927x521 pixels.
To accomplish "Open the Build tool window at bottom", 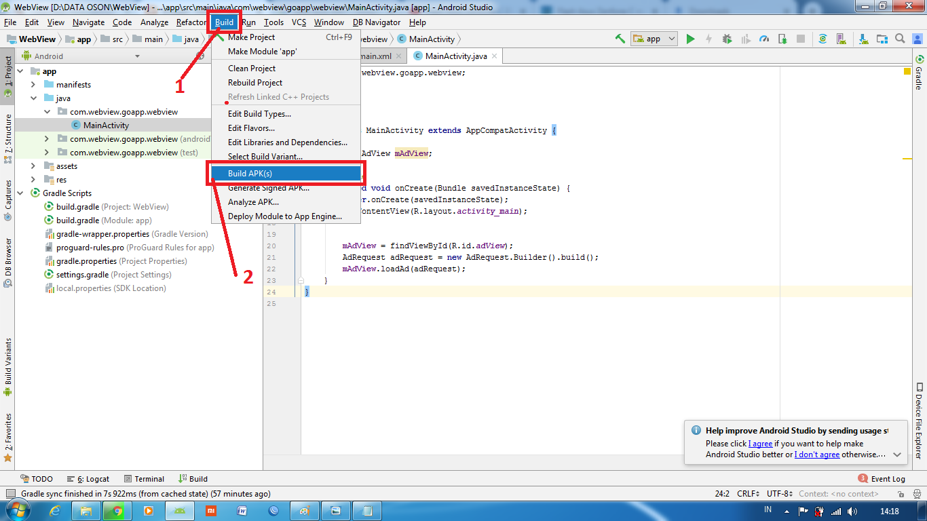I will click(193, 479).
